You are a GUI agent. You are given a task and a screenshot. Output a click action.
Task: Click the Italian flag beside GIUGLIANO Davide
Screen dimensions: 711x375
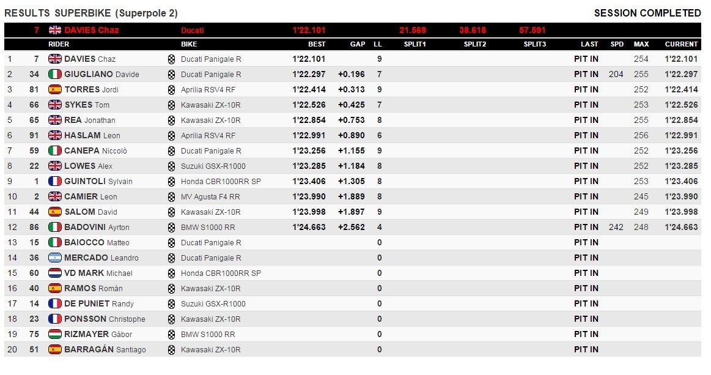pyautogui.click(x=55, y=74)
